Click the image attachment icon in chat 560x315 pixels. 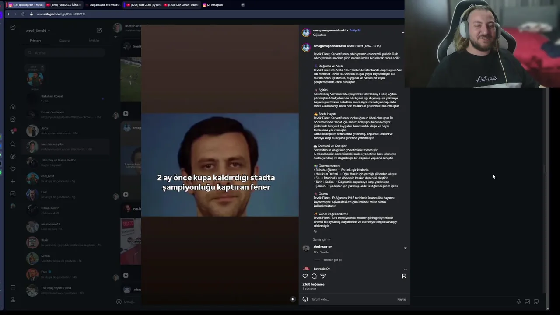click(x=527, y=301)
